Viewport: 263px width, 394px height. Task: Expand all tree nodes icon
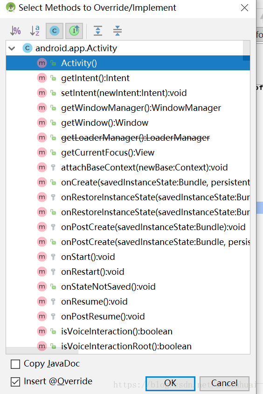point(98,31)
